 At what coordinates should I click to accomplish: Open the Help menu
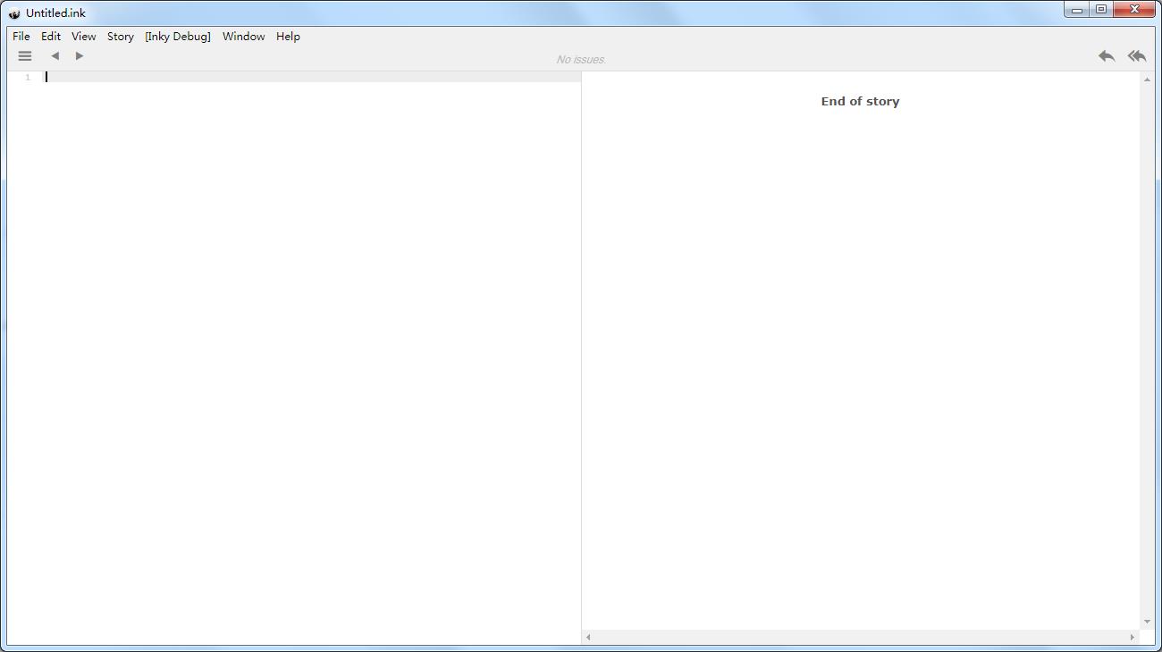(288, 37)
